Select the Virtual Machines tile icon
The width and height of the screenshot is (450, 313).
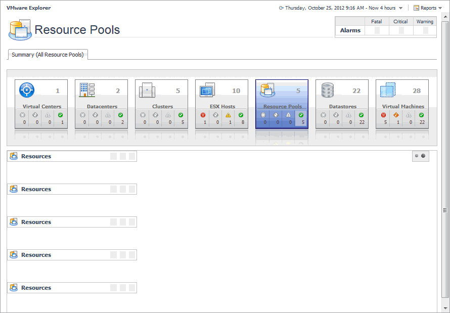(388, 90)
